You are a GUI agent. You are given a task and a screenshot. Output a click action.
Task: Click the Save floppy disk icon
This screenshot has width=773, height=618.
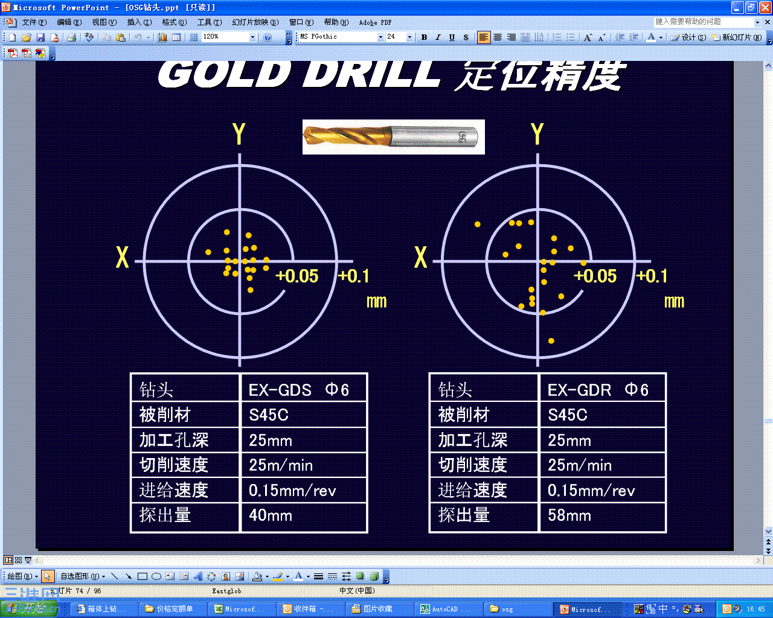click(40, 37)
